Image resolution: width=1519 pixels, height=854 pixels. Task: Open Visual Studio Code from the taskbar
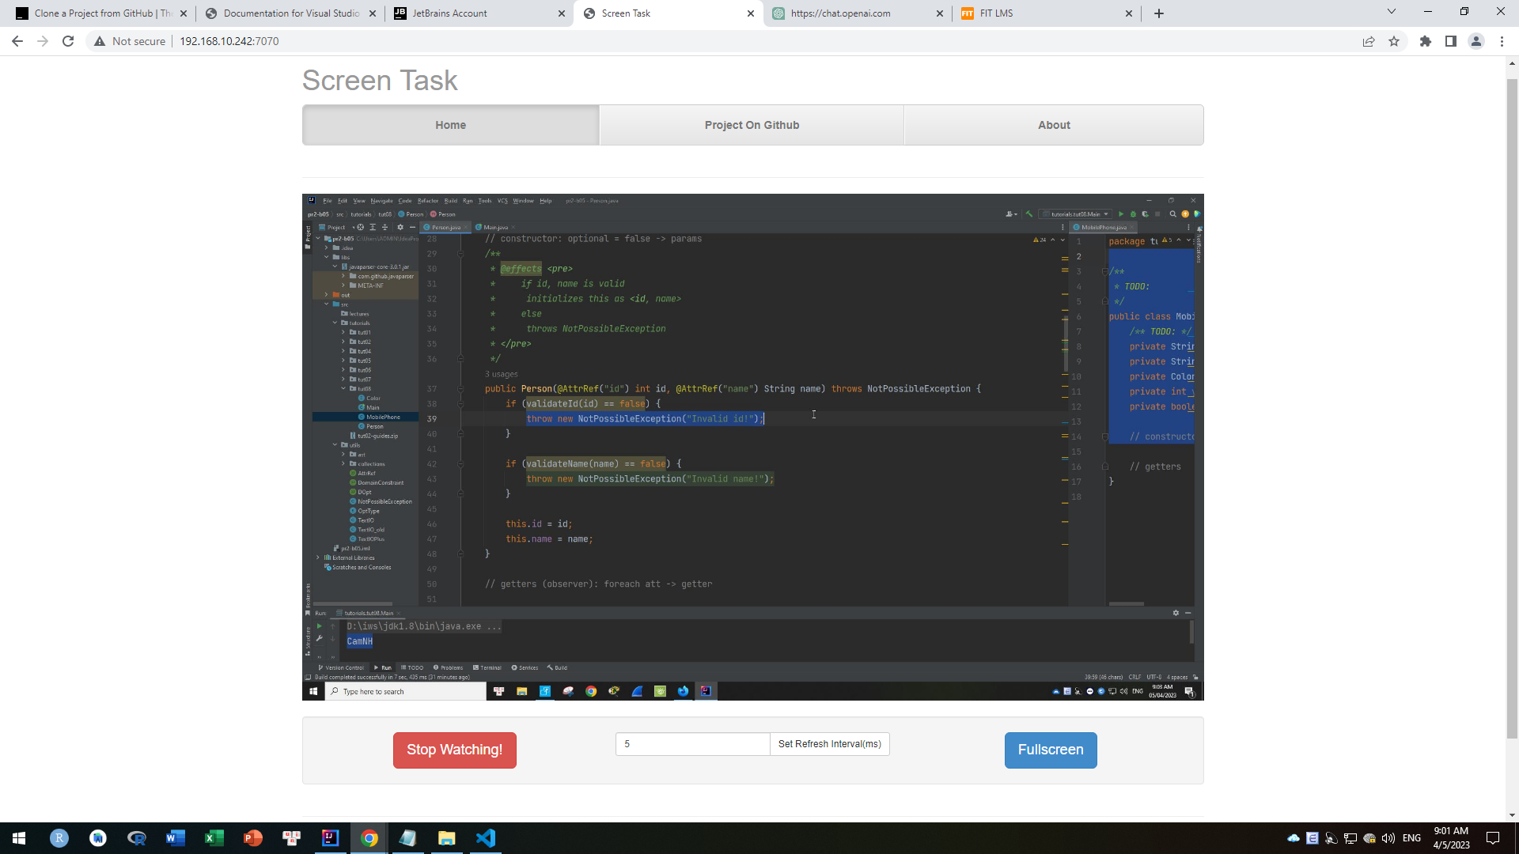coord(486,838)
